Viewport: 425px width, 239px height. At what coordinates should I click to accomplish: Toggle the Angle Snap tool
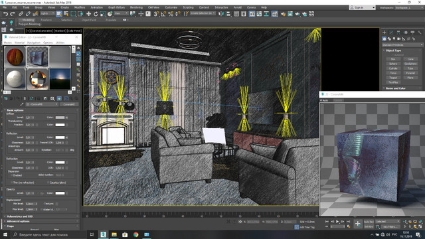tap(163, 13)
